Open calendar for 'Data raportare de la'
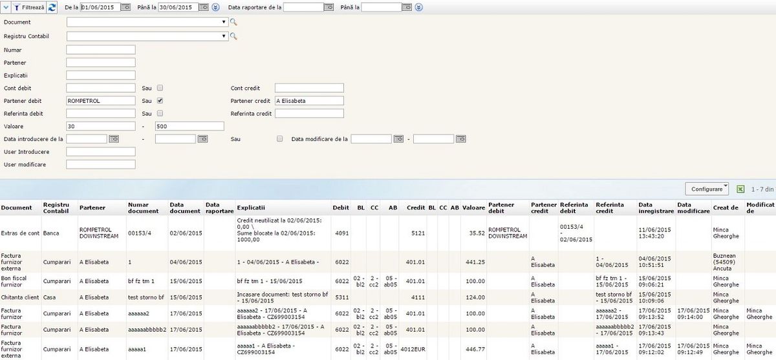This screenshot has width=776, height=360. tap(329, 7)
